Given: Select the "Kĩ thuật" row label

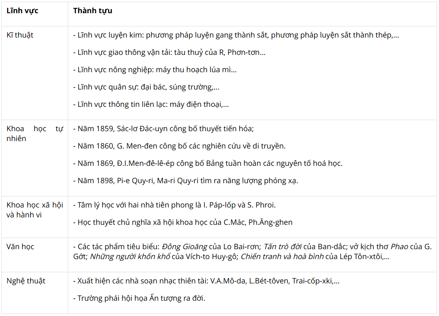Looking at the screenshot, I should pyautogui.click(x=20, y=35).
